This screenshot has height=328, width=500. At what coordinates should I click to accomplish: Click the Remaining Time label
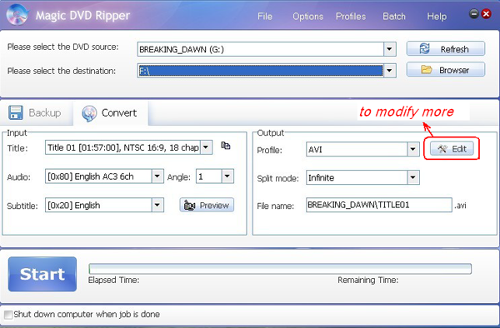[x=368, y=281]
